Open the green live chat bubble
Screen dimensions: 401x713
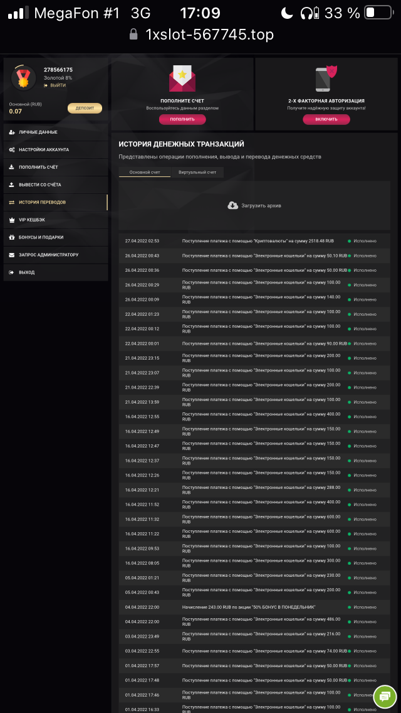click(385, 696)
